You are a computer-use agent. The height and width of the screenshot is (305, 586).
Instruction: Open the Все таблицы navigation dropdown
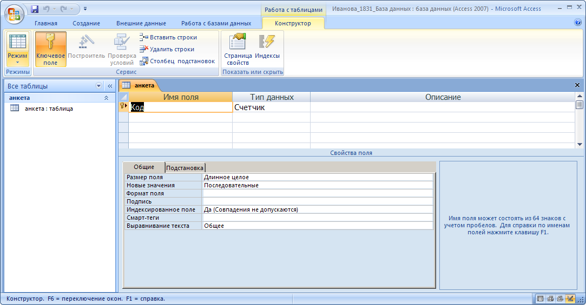pyautogui.click(x=98, y=86)
